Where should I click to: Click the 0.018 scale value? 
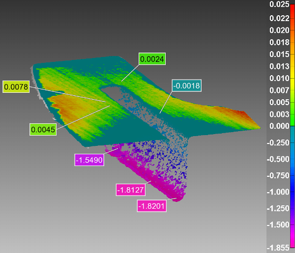click(279, 42)
